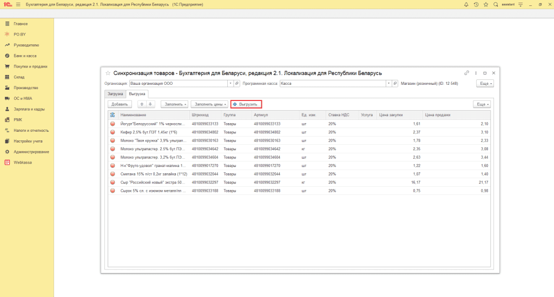
Task: Move row down with arrow button
Action: 150,104
